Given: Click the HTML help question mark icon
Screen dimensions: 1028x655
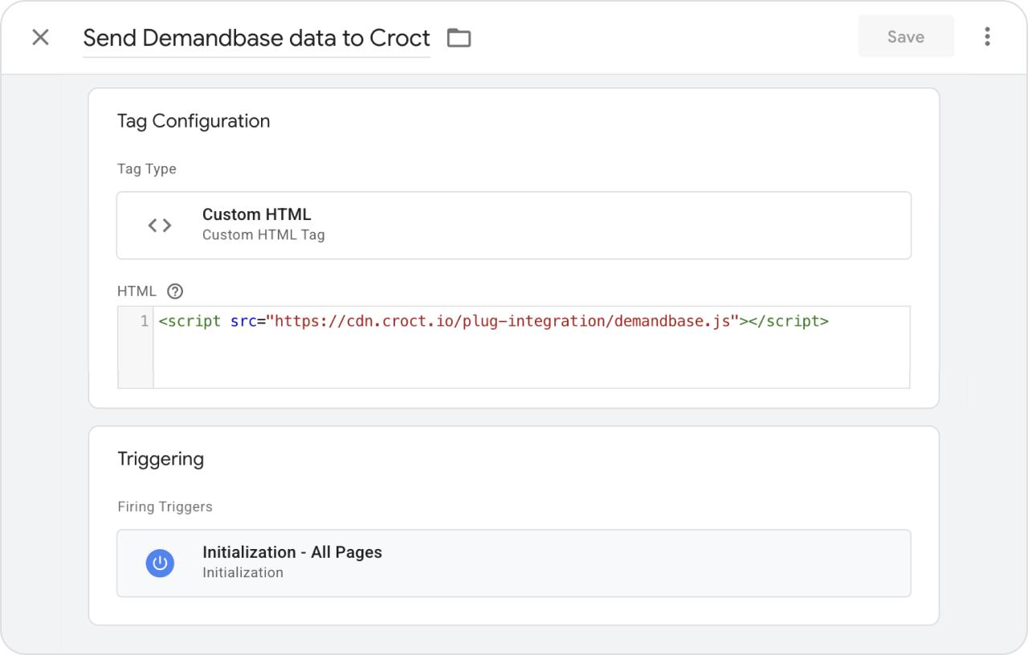Looking at the screenshot, I should coord(175,291).
